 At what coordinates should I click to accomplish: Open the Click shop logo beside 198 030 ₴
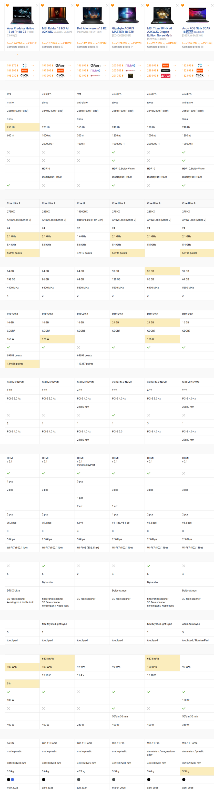click(24, 75)
